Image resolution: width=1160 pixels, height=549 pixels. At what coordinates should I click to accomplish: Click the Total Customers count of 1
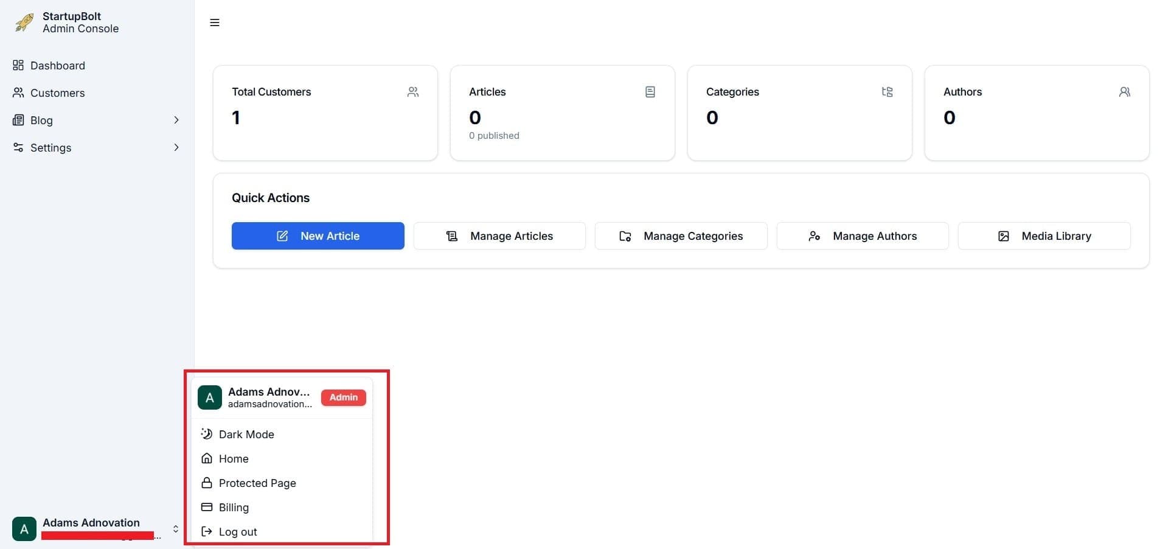[236, 117]
